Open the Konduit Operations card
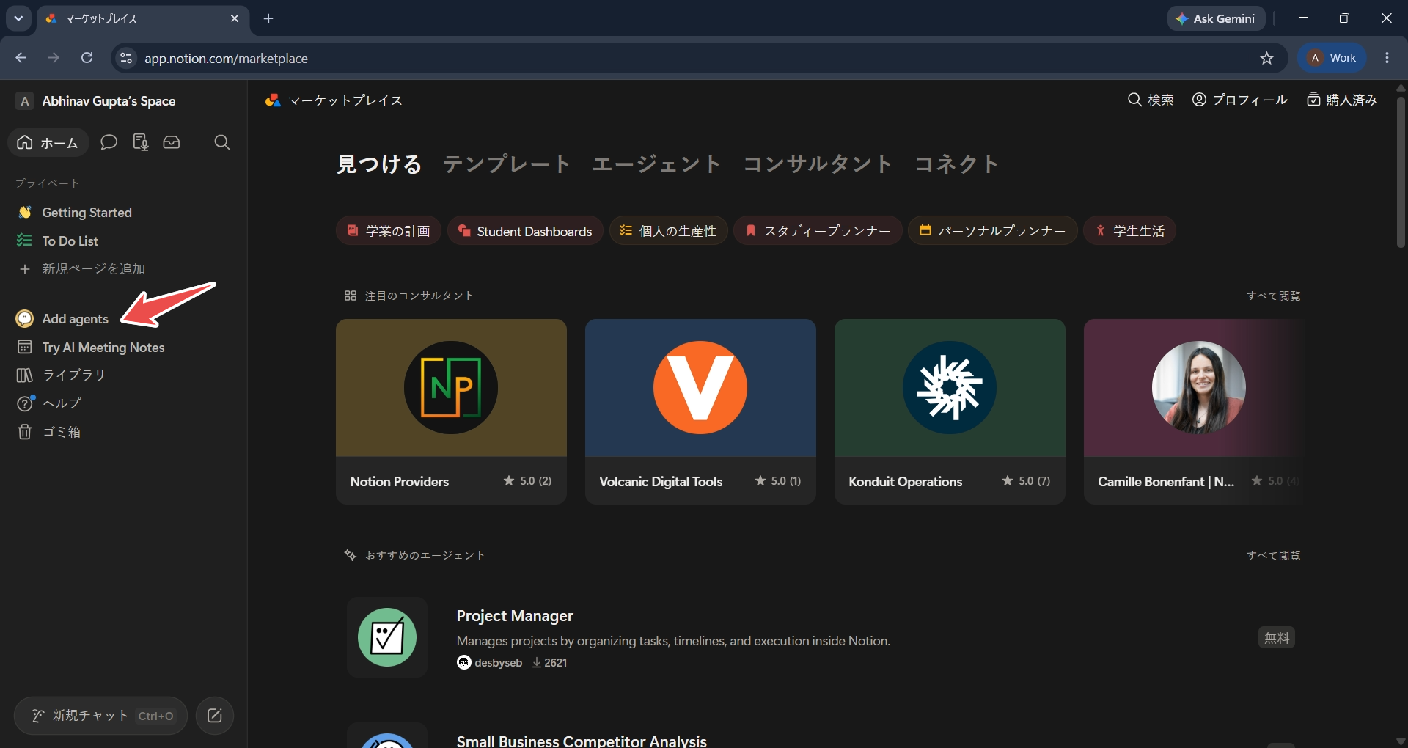Screen dimensions: 1408x748 [950, 411]
